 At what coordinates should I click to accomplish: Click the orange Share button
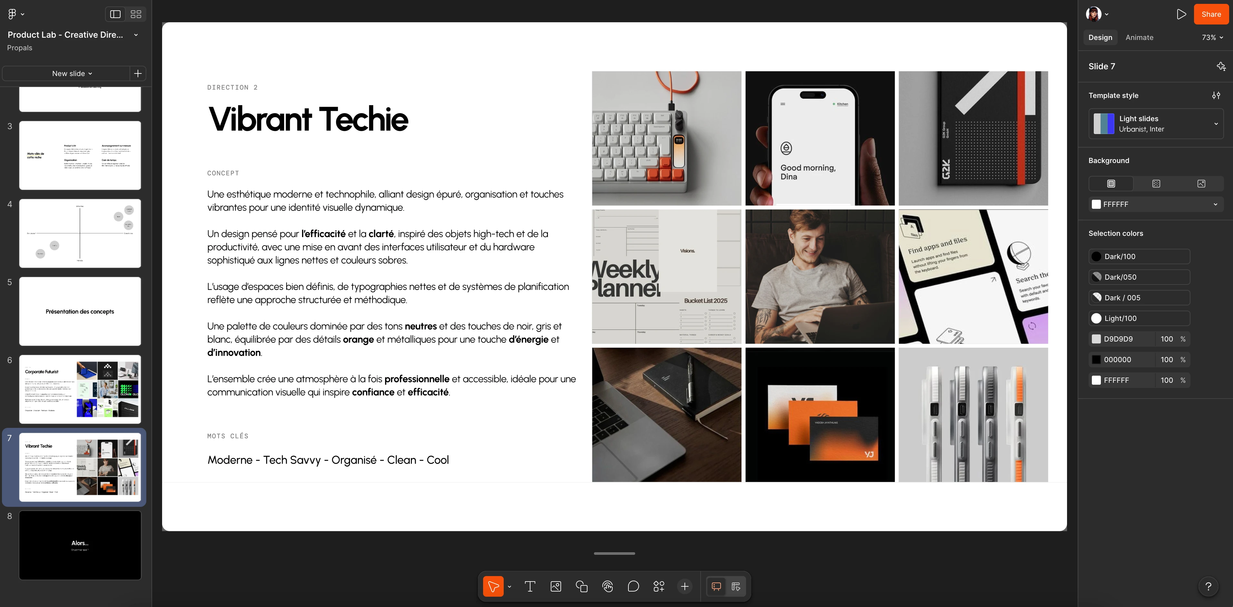(x=1211, y=14)
